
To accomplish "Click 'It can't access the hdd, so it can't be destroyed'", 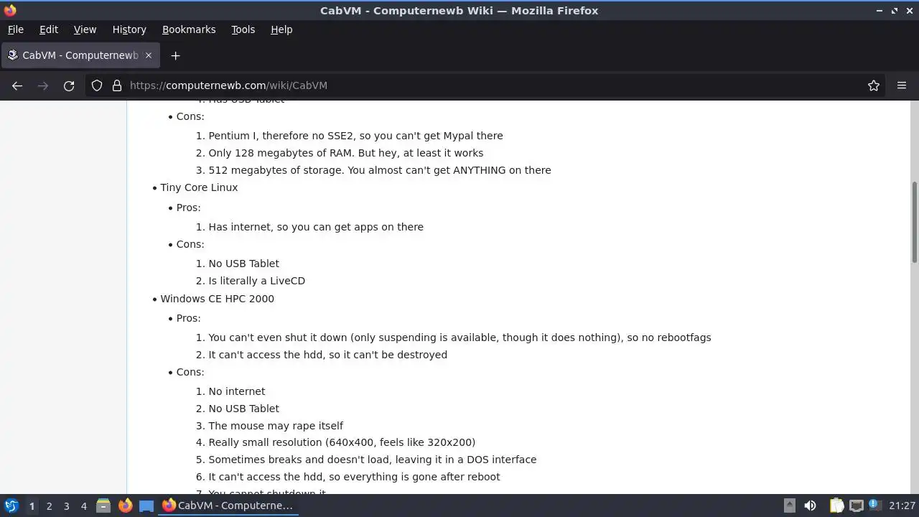I will point(327,355).
